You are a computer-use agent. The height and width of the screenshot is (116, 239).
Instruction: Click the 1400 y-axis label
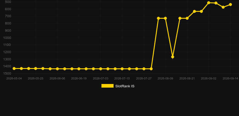[7, 66]
